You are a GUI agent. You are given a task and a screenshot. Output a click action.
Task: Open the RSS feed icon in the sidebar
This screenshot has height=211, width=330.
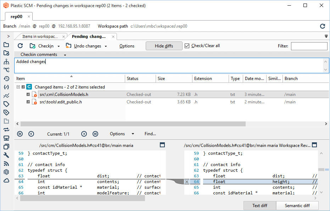6,164
